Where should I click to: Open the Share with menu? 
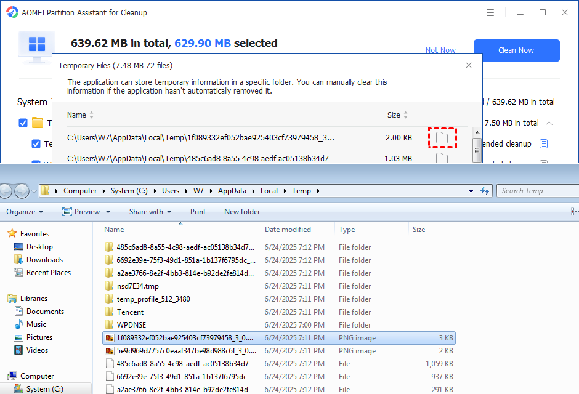(150, 212)
